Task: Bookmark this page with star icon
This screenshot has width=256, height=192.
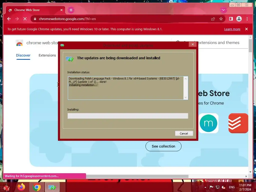Action: tap(221, 19)
